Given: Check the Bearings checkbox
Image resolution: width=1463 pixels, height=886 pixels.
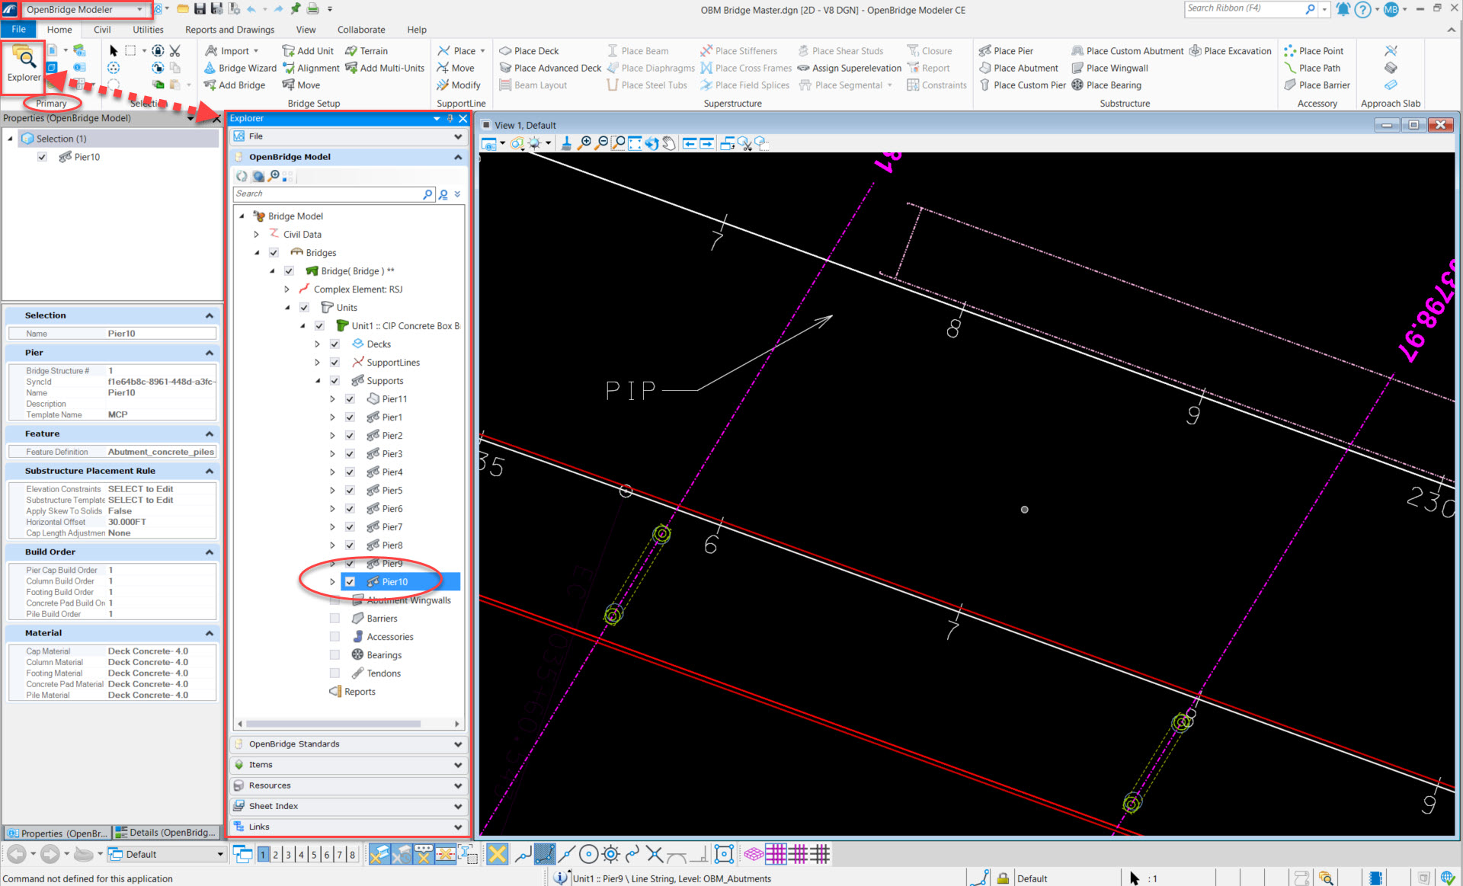Looking at the screenshot, I should [x=335, y=655].
